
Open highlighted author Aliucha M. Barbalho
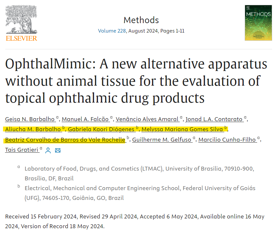click(x=34, y=129)
